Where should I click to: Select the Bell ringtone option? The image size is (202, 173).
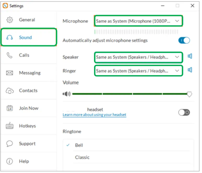(79, 145)
